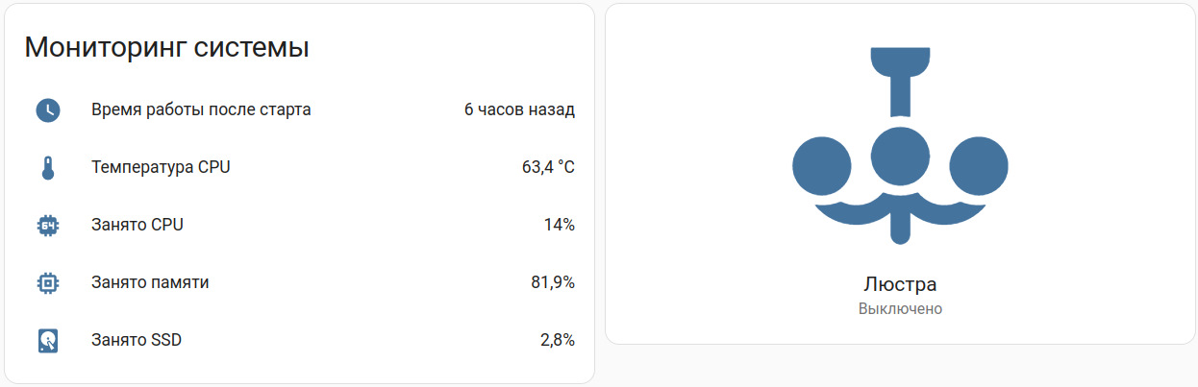Click the memory chip icon

[48, 283]
